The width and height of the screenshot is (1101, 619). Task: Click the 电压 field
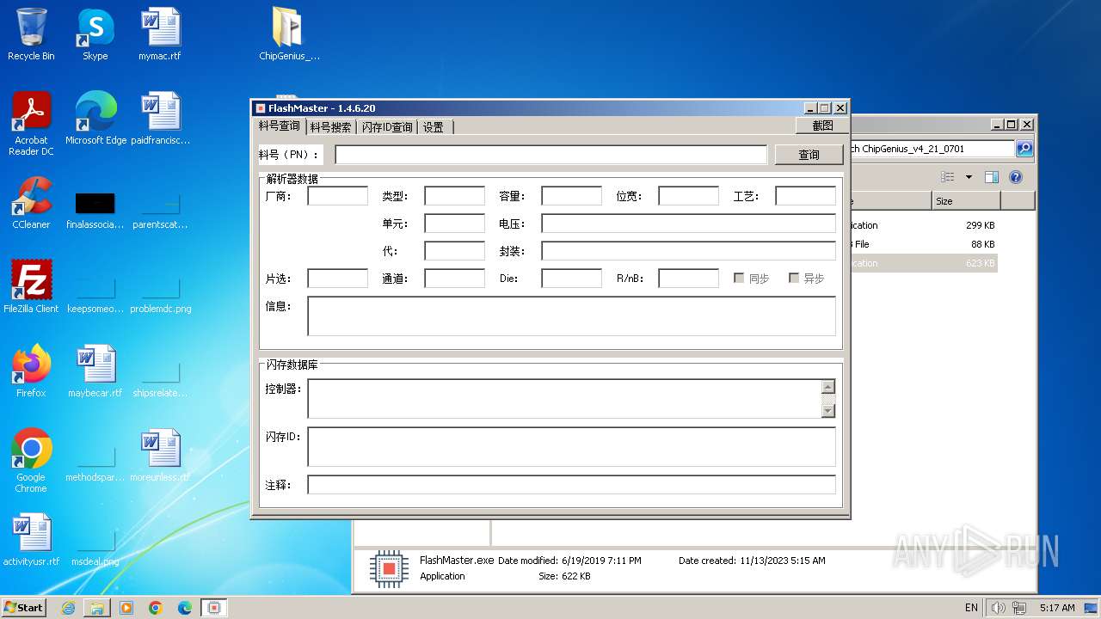tap(688, 224)
